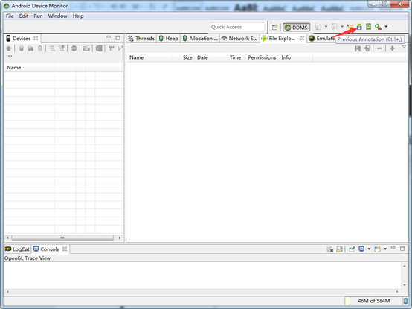Minimize the Devices panel
The image size is (412, 309).
click(109, 37)
